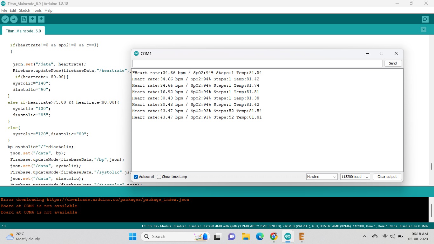Image resolution: width=434 pixels, height=244 pixels.
Task: Click the Clear output button
Action: tap(387, 177)
